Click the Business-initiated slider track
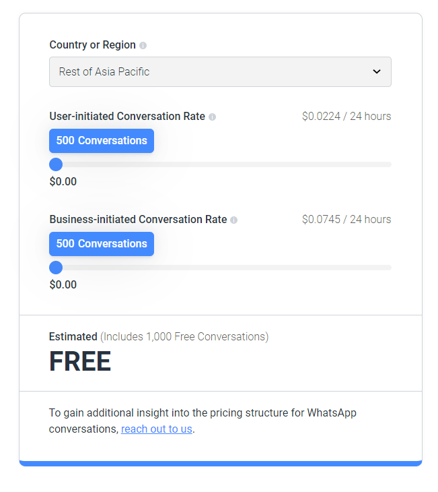Screen dimensions: 438x492 220,268
